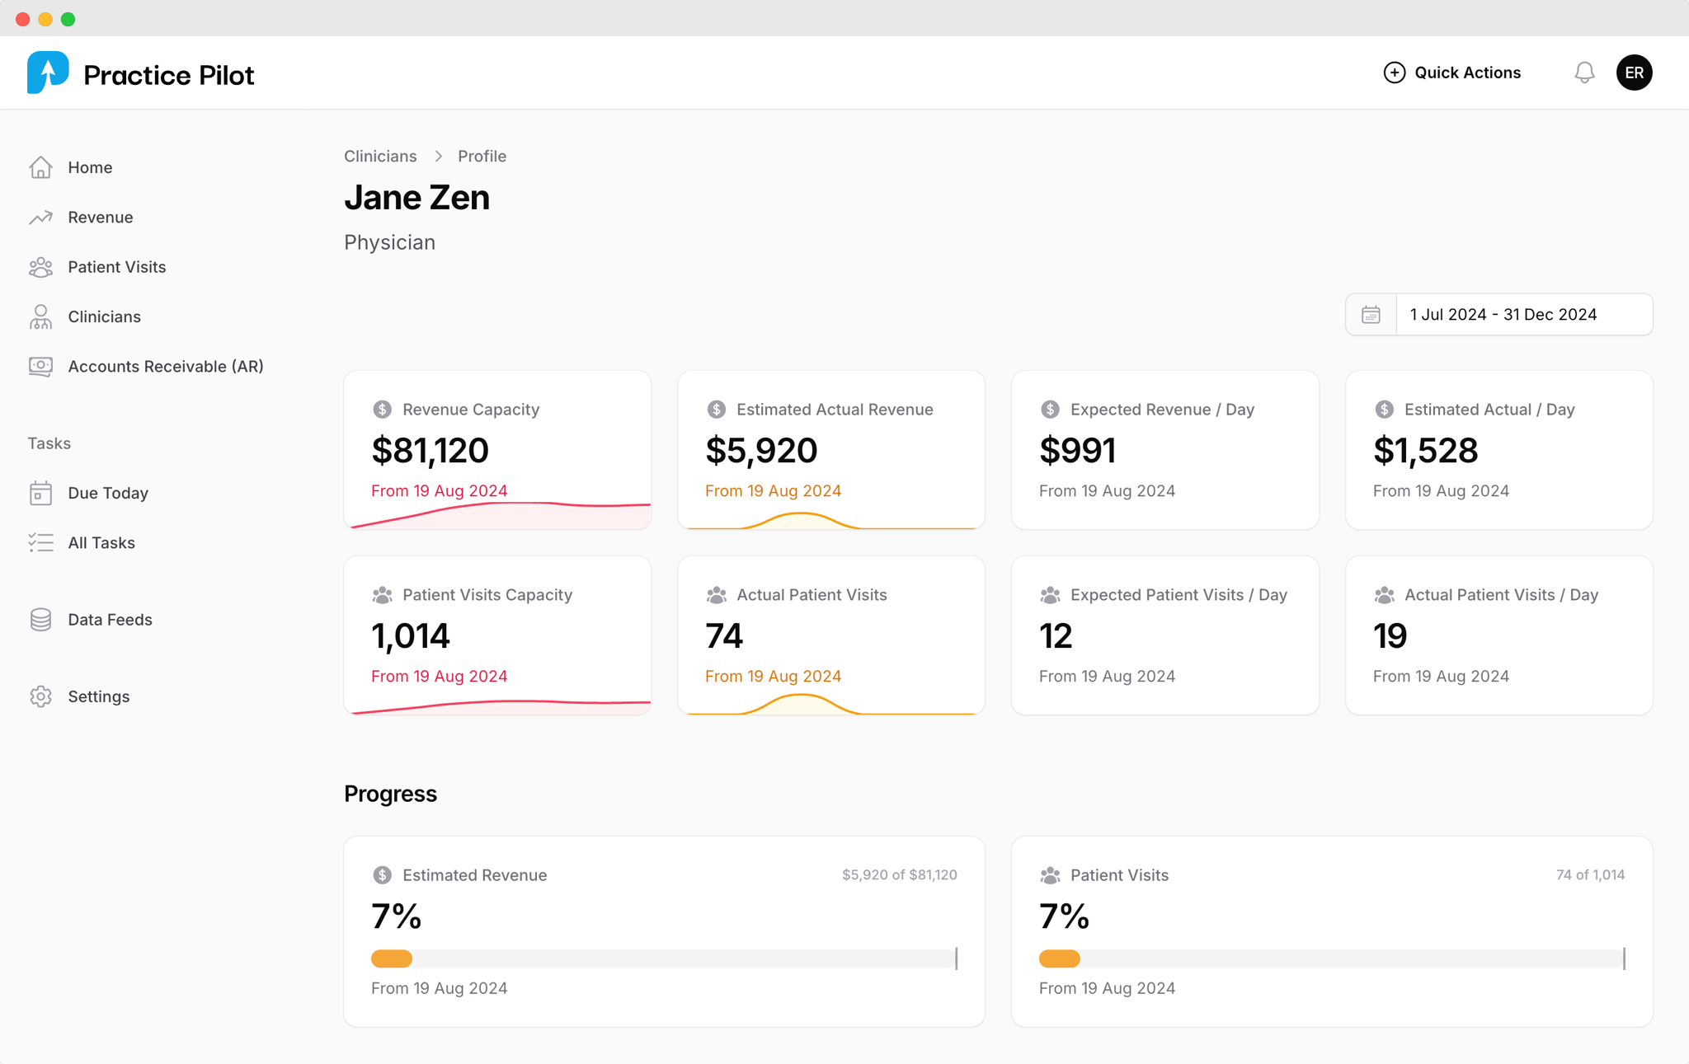Click the Estimated Revenue progress bar
Viewport: 1689px width, 1064px height.
tap(664, 959)
